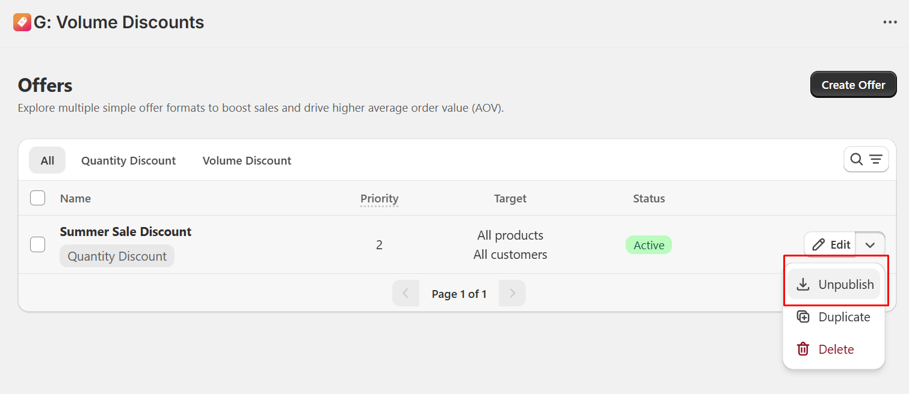
Task: Choose Duplicate from the dropdown menu
Action: click(x=844, y=317)
